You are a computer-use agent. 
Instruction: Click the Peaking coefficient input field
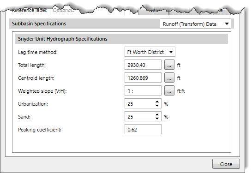click(x=143, y=129)
